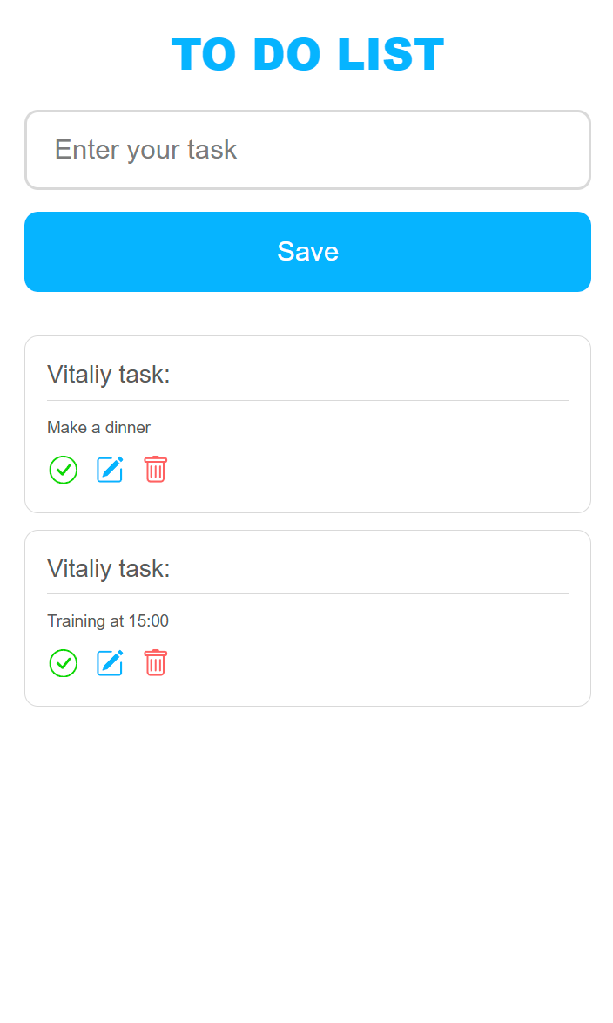Screen dimensions: 613x1023
Task: Click the divider line in Make a dinner card
Action: point(307,400)
